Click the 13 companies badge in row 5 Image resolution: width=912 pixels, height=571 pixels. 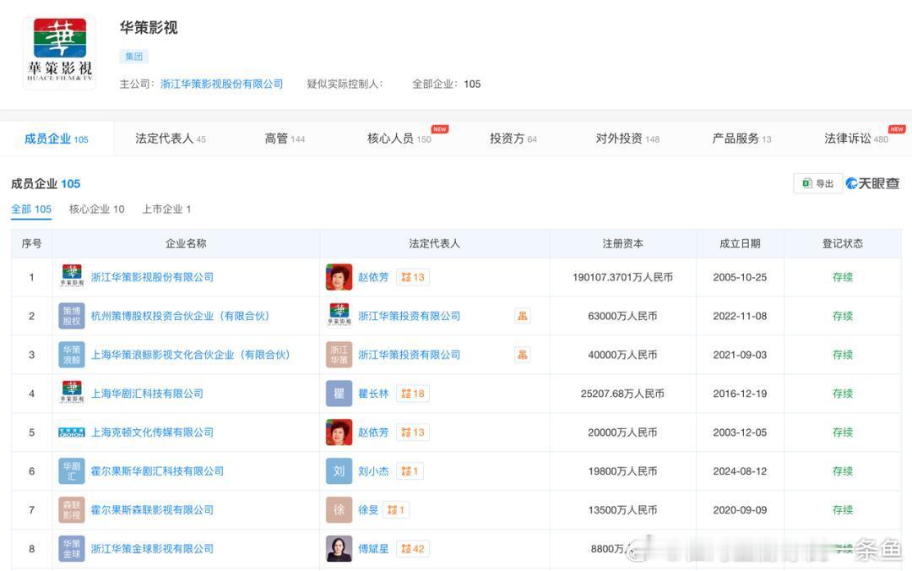413,432
